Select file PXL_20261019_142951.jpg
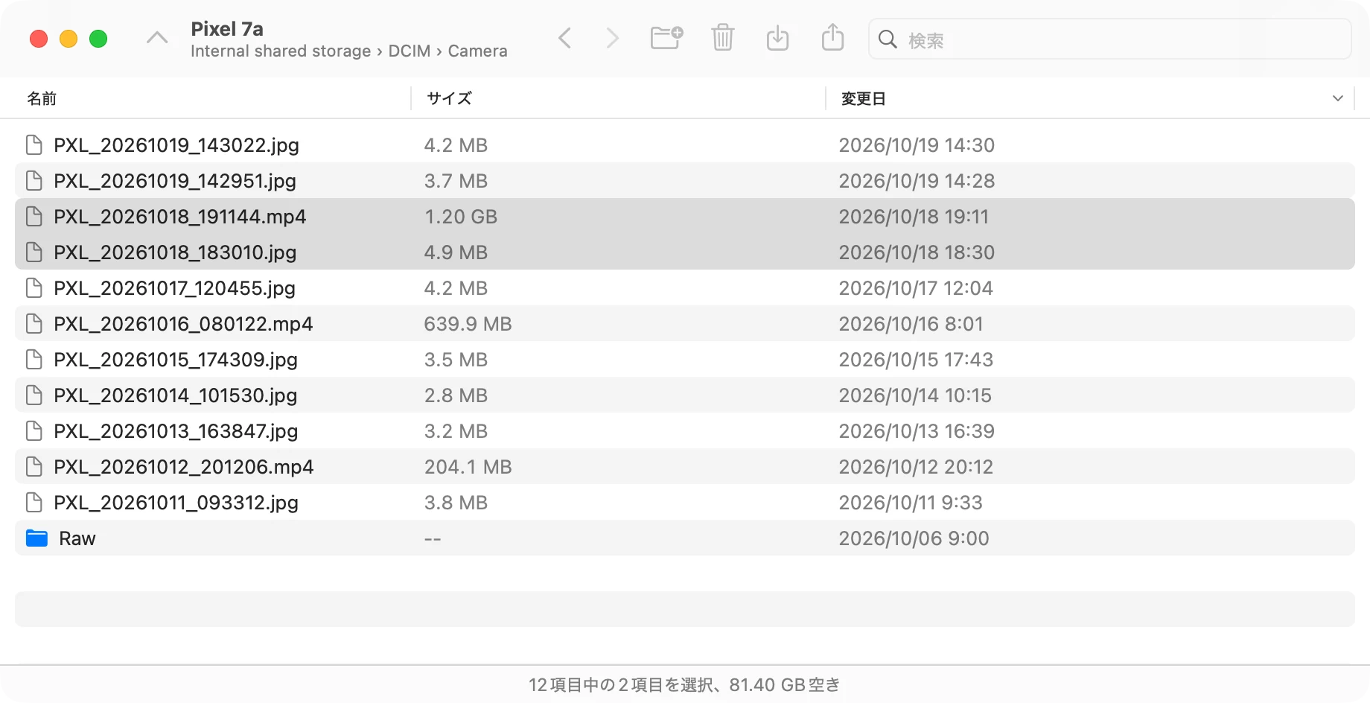This screenshot has height=703, width=1370. [685, 181]
